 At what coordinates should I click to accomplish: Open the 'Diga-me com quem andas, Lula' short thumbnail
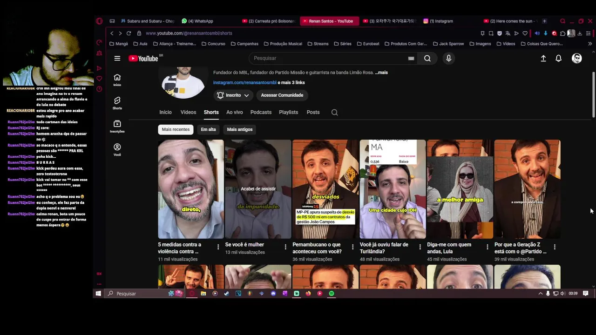(460, 189)
